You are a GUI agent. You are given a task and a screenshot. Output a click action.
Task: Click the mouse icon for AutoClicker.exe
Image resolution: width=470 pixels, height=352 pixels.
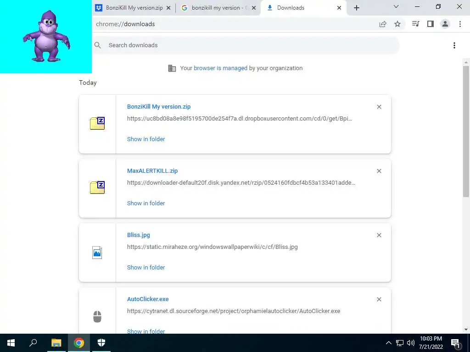tap(97, 317)
